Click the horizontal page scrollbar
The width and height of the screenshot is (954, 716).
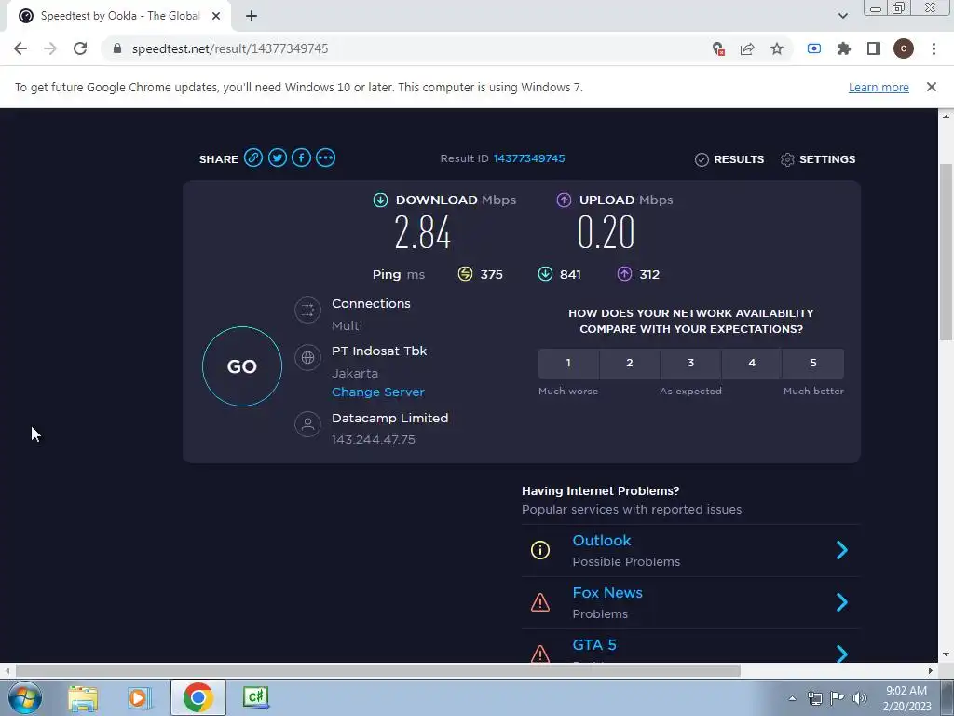click(378, 671)
